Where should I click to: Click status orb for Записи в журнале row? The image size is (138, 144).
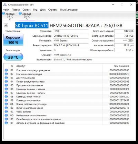pos(6,123)
